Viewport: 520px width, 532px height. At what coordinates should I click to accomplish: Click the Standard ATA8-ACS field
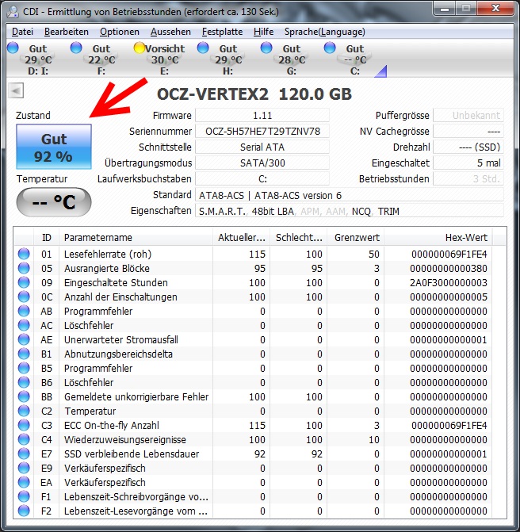pyautogui.click(x=350, y=195)
